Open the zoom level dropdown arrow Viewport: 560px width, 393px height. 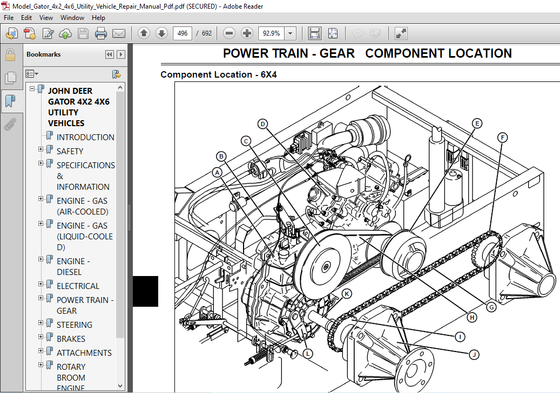[290, 33]
